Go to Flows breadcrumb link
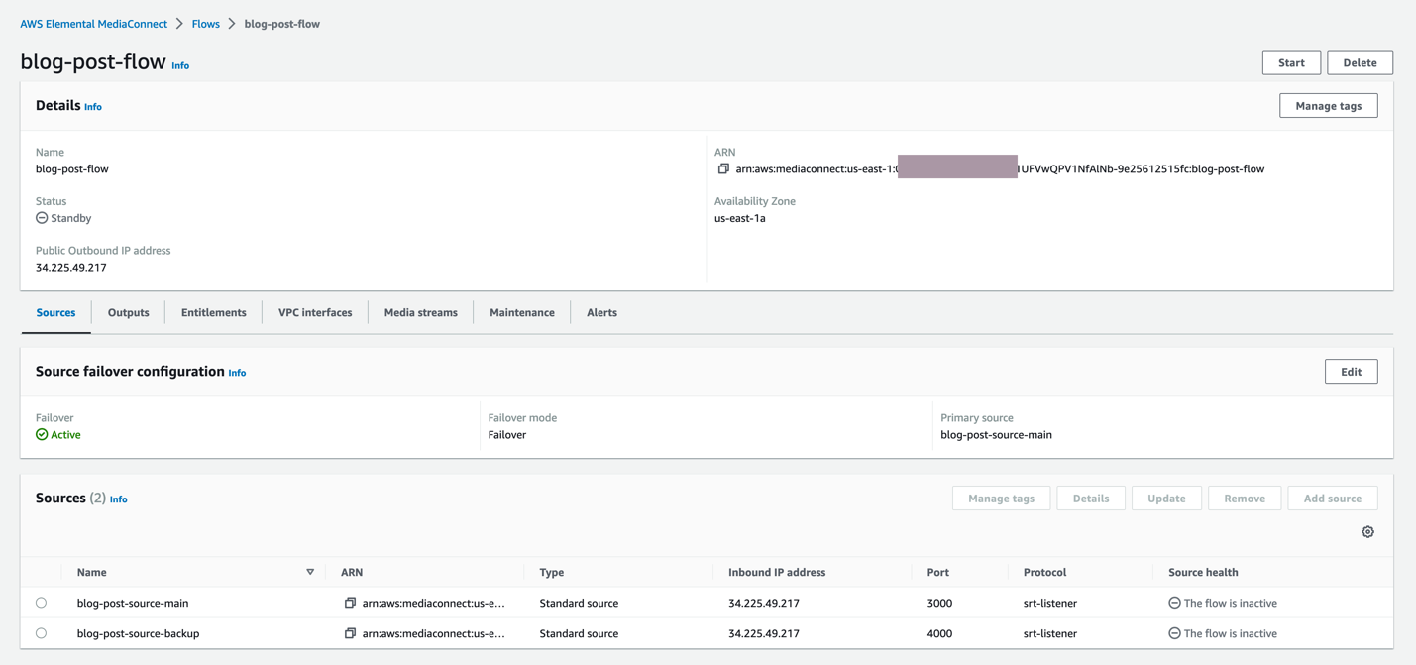The image size is (1416, 665). (206, 24)
